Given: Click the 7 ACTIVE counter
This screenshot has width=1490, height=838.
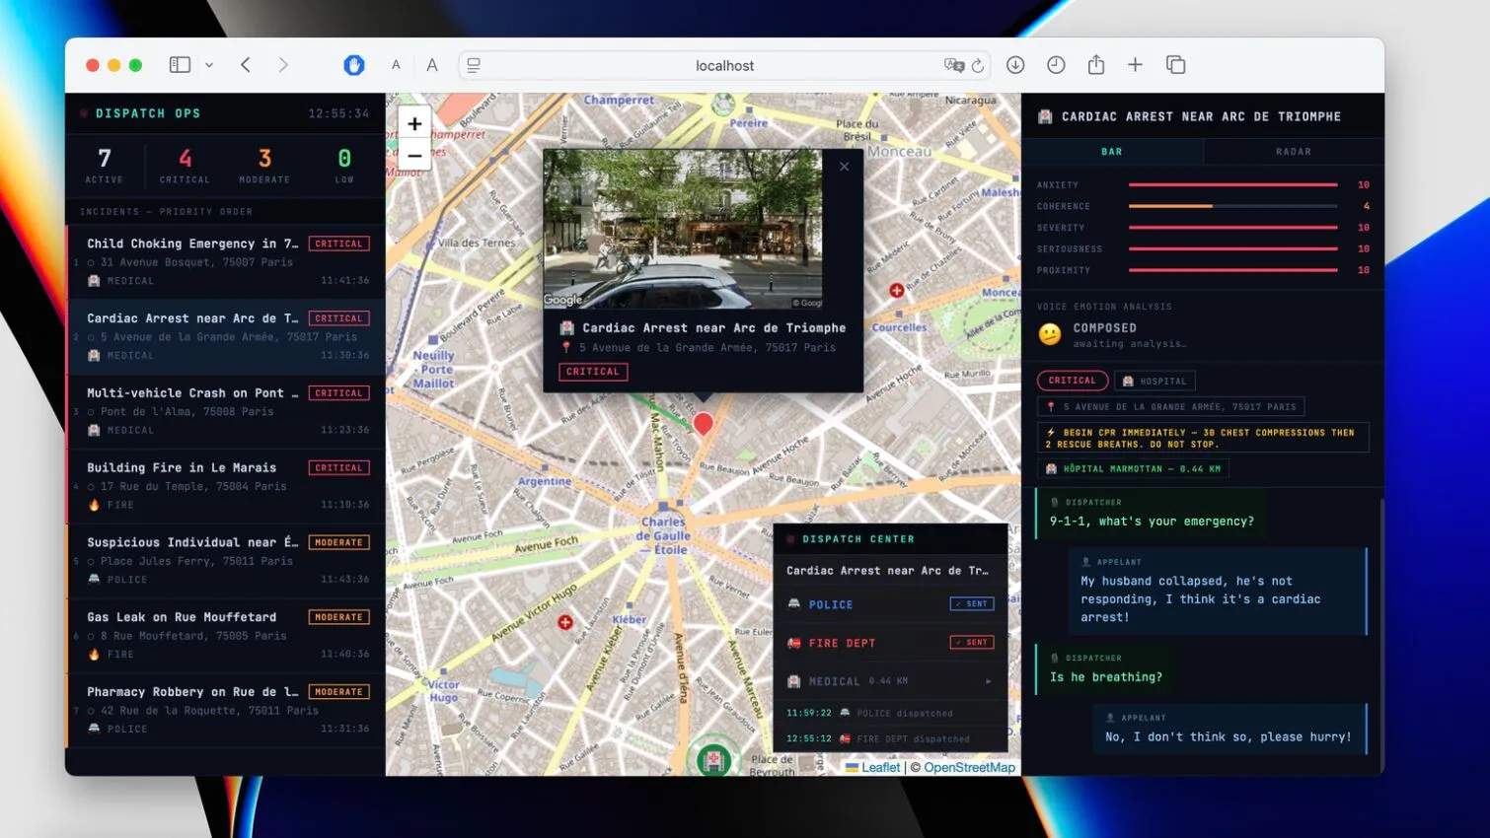Looking at the screenshot, I should 105,165.
